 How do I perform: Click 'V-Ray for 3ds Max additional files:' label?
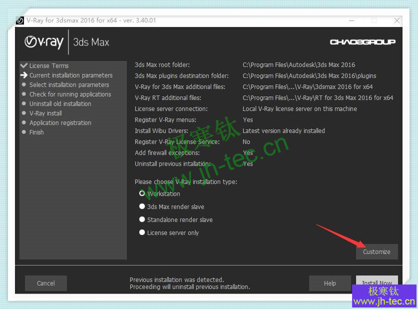180,86
